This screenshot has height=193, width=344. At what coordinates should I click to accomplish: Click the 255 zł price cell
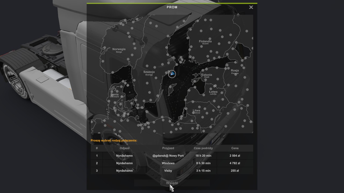point(235,171)
